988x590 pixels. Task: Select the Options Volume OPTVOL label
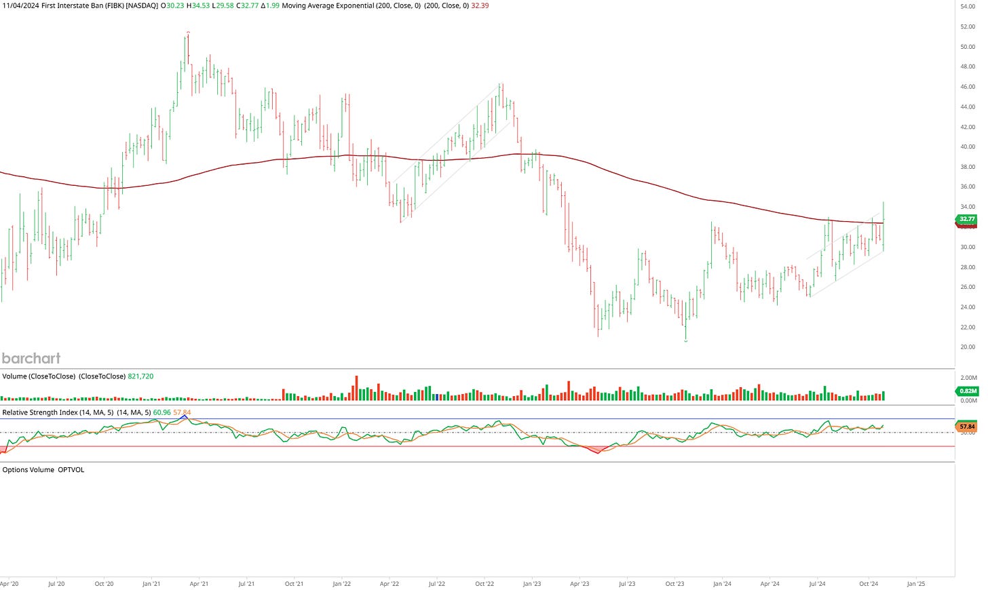tap(43, 469)
